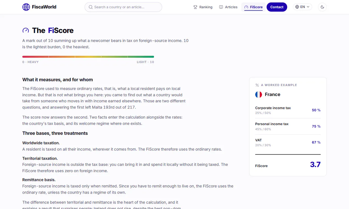Click the percent icon in A Worked Example
The width and height of the screenshot is (349, 209).
tap(257, 85)
